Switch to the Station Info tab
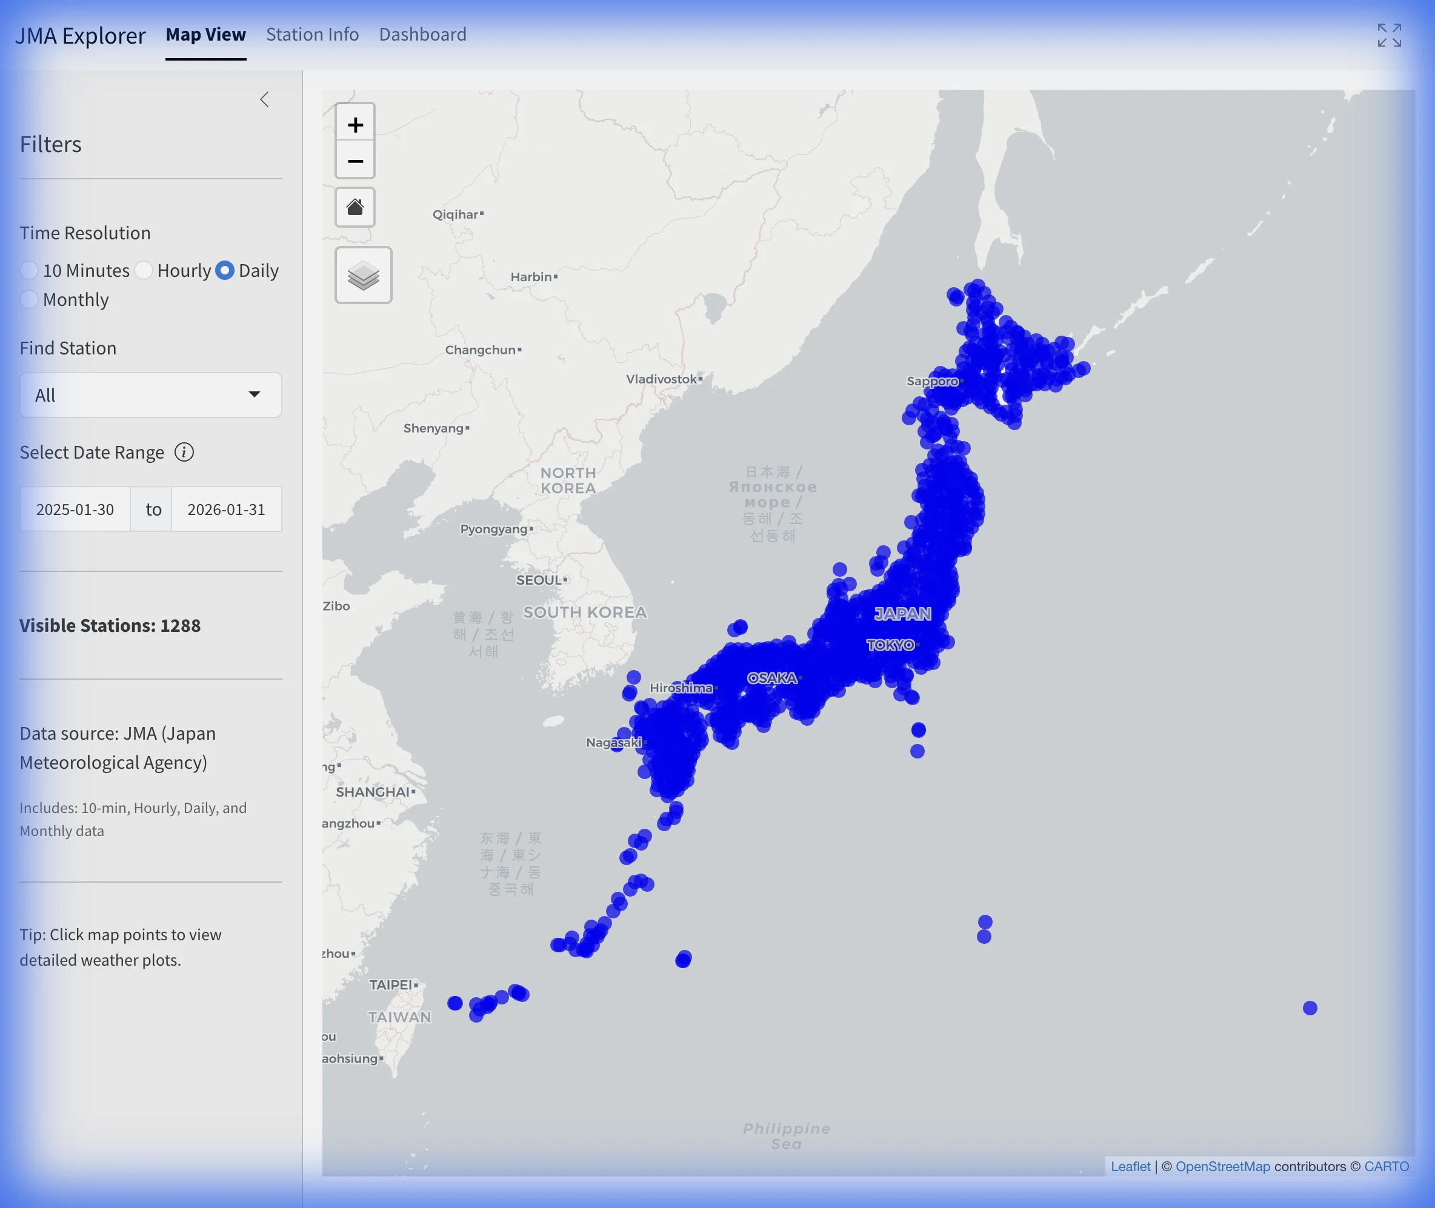This screenshot has height=1208, width=1435. pos(312,35)
